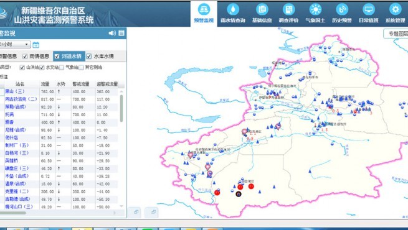
Task: Open station 托满 link
Action: [9, 114]
